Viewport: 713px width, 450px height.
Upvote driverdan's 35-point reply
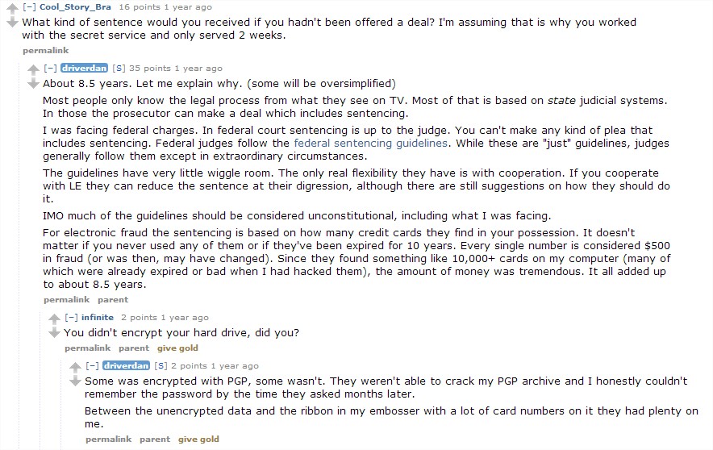pyautogui.click(x=33, y=69)
